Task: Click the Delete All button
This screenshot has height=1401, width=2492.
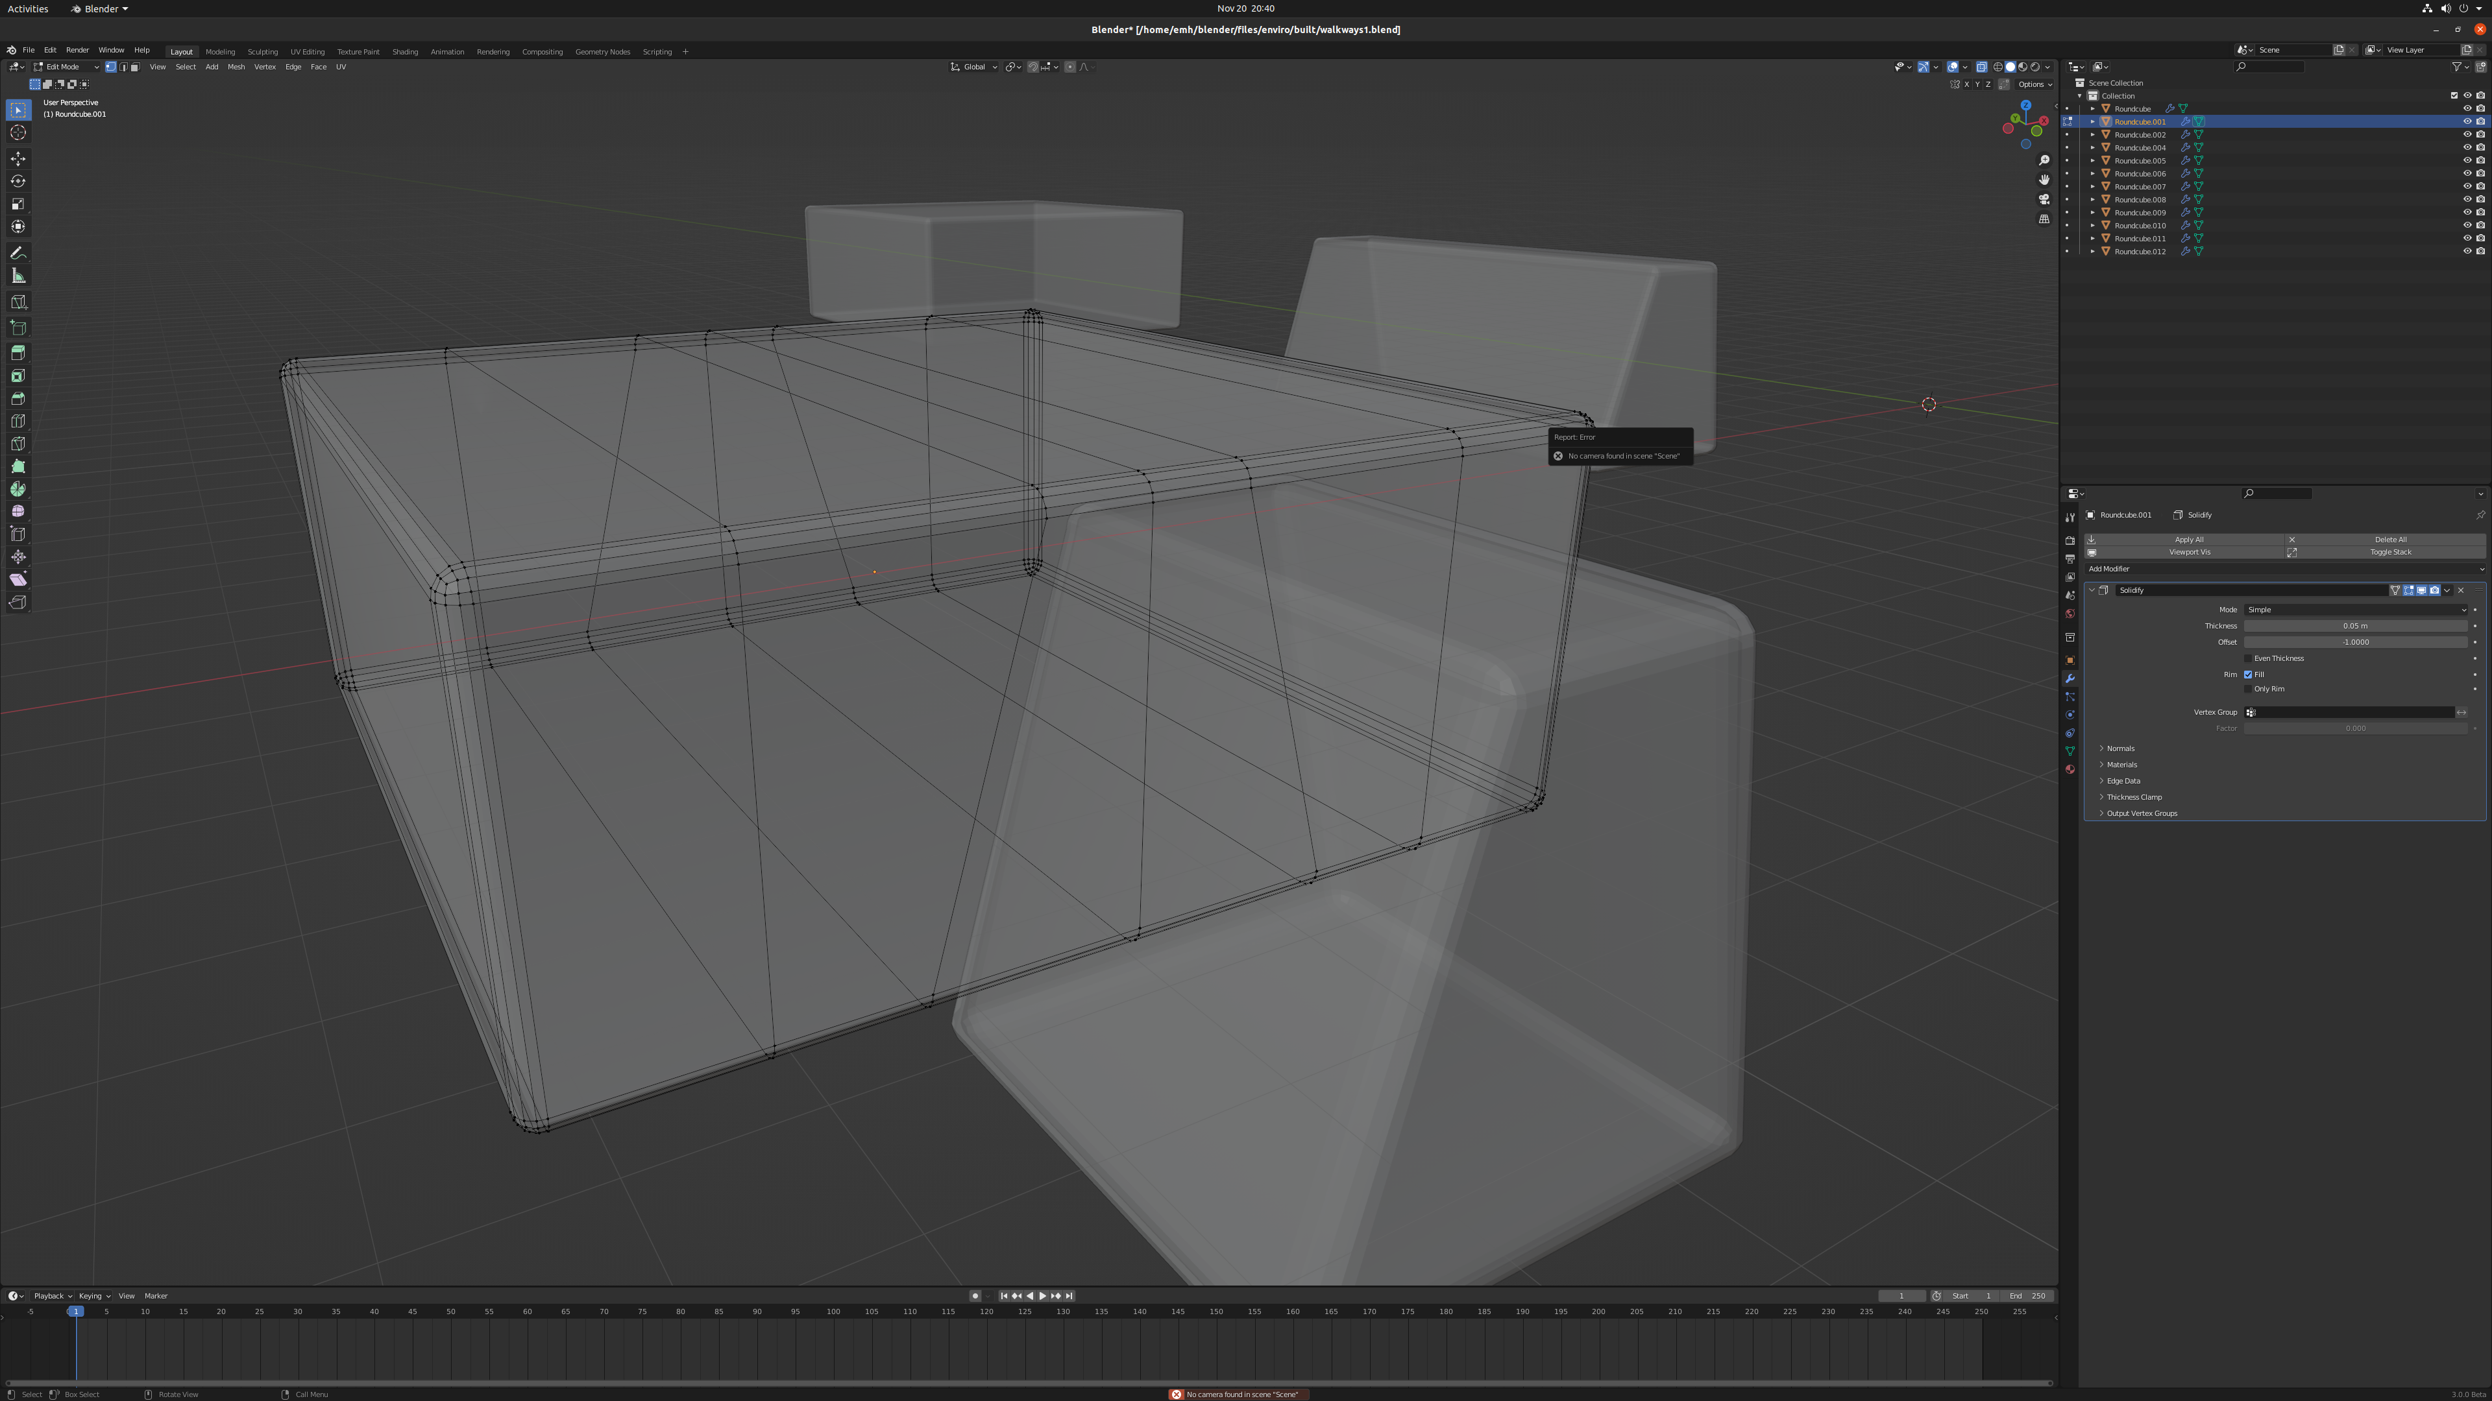Action: [2386, 540]
